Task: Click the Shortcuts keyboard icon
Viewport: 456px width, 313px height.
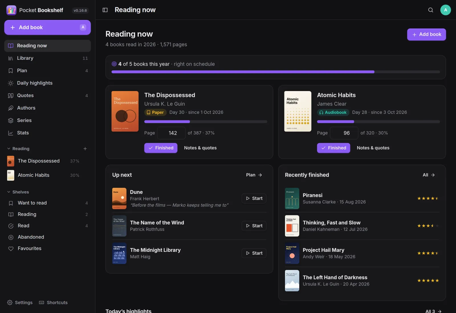Action: point(42,302)
